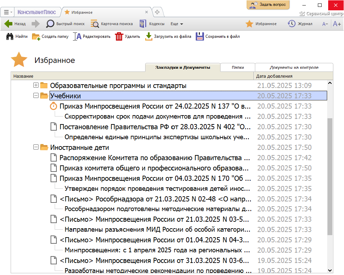
Task: Switch to Документы на контроле tab
Action: pos(294,67)
